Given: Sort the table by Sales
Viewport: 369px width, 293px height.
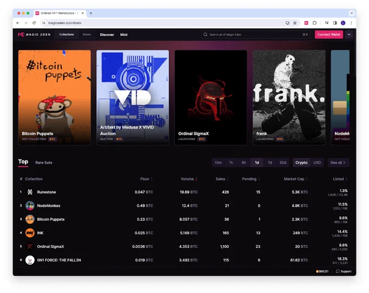Looking at the screenshot, I should [222, 179].
